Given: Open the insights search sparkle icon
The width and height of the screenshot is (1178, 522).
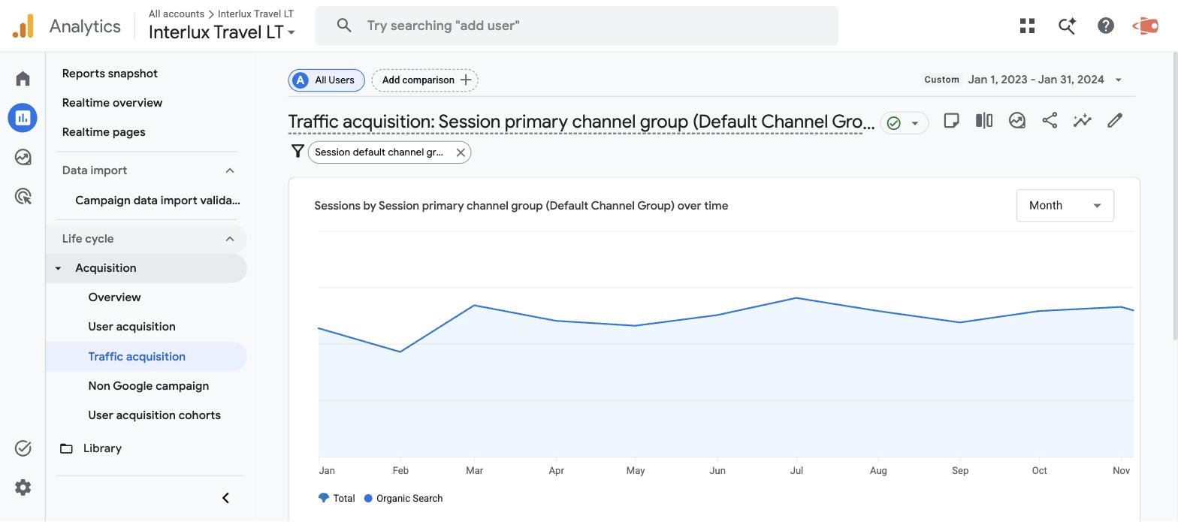Looking at the screenshot, I should 1067,26.
